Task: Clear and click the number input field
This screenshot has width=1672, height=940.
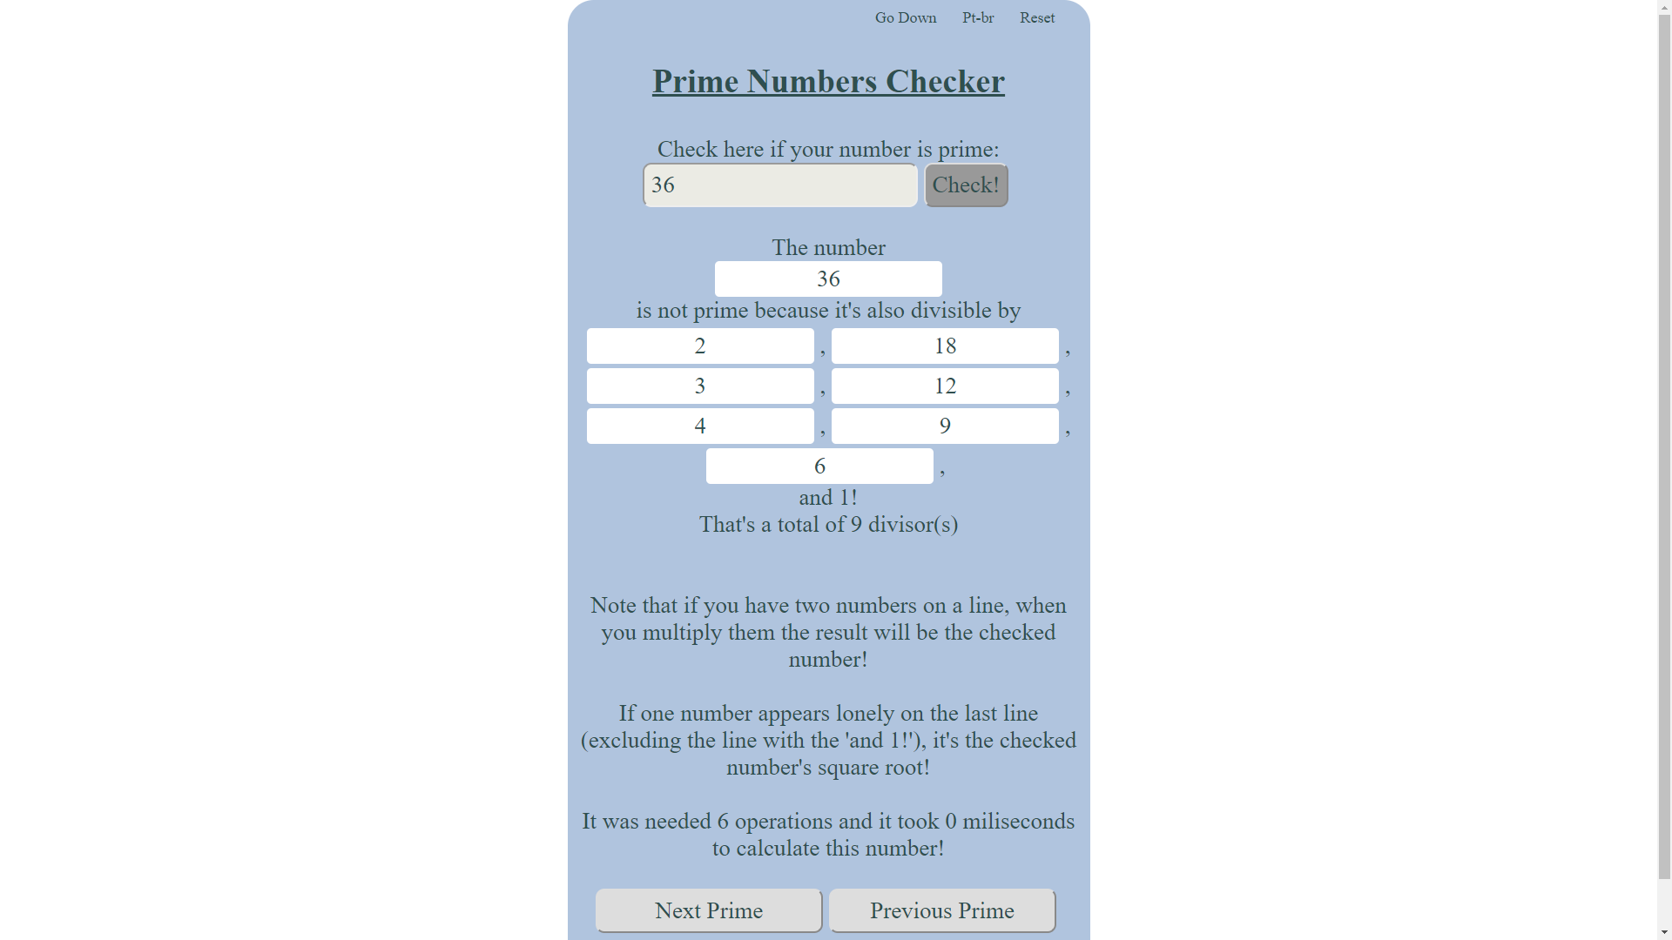Action: click(781, 185)
